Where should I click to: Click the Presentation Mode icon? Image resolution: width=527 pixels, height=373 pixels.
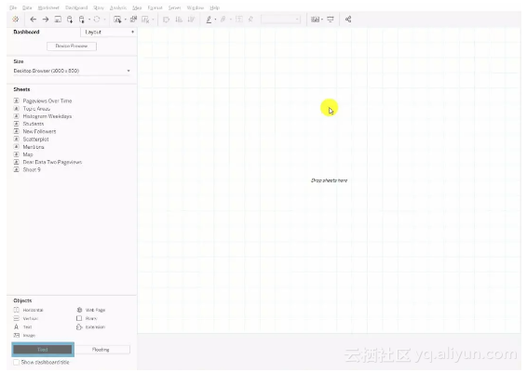(x=331, y=20)
